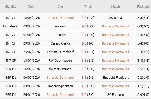
Task: Click the Giải đấu column header
Action: click(x=11, y=7)
